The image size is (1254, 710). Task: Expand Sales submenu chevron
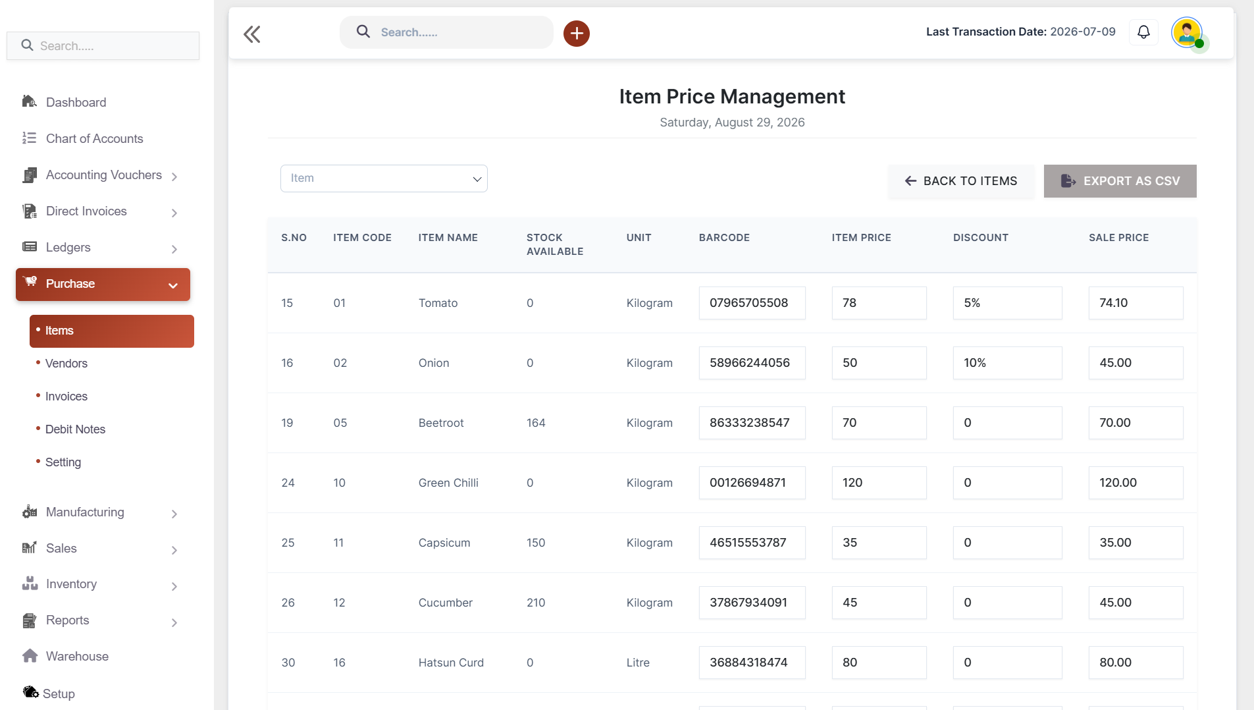tap(174, 550)
